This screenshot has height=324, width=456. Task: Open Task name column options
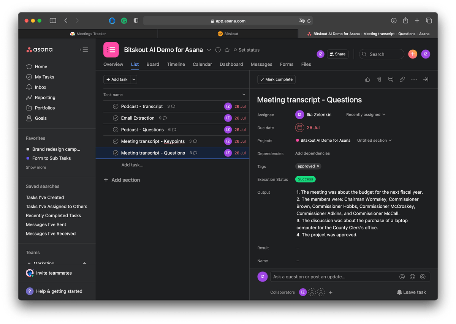pyautogui.click(x=244, y=95)
